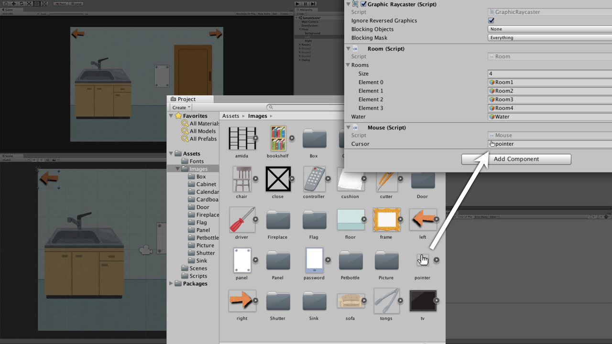Click the Add Component button

[x=516, y=159]
